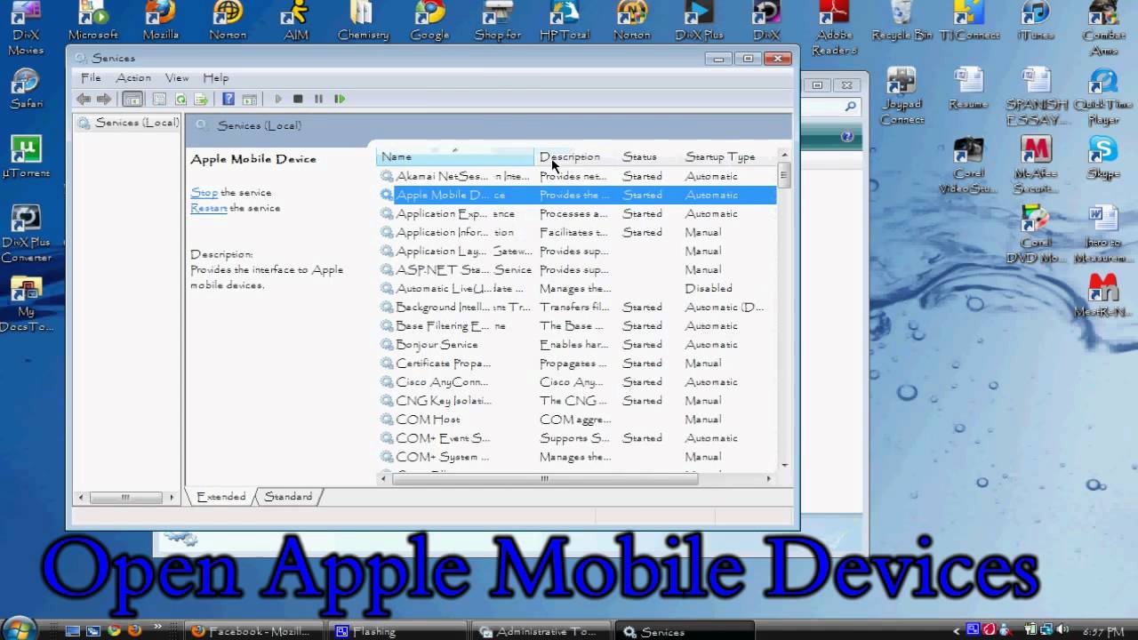Open the Joypad Connect desktop icon

(902, 96)
